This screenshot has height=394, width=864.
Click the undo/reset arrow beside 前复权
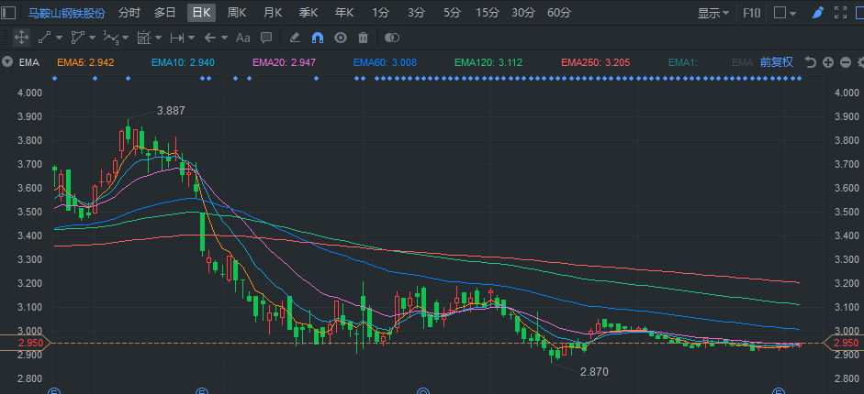810,62
